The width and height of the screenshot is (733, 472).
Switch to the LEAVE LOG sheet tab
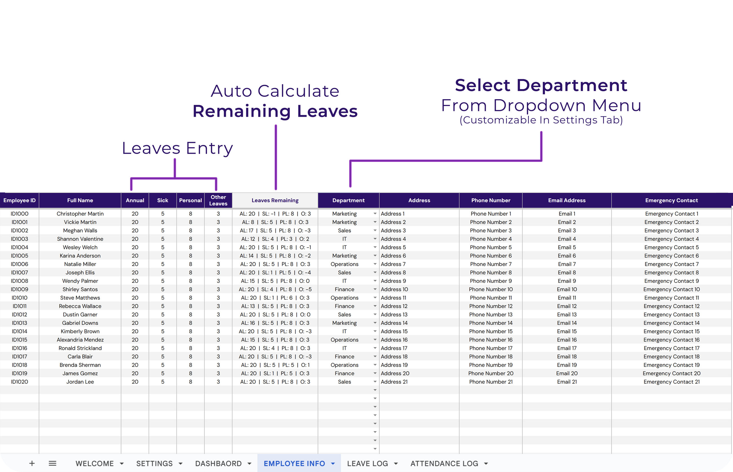367,464
